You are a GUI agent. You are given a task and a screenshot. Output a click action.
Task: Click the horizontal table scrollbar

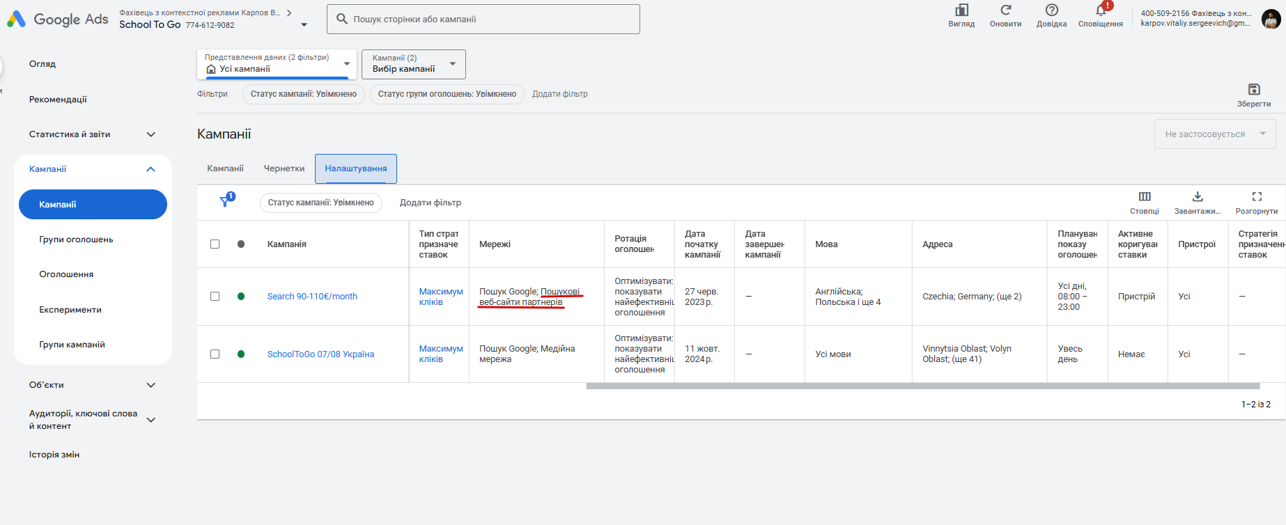coord(923,386)
